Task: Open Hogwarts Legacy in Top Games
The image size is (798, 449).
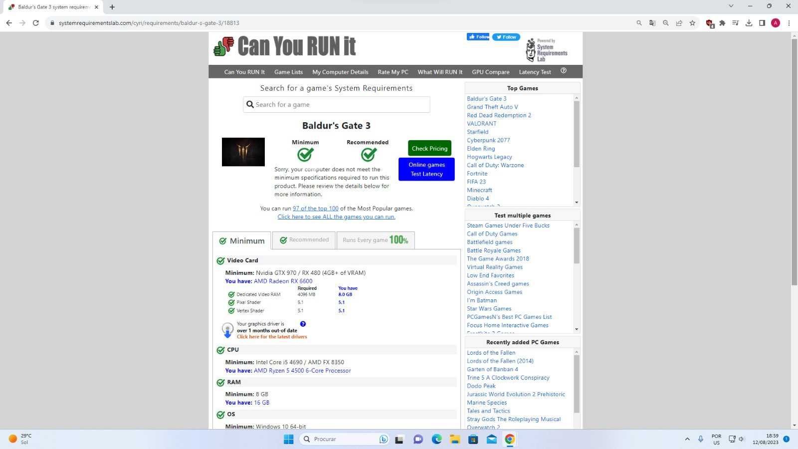Action: pos(489,157)
